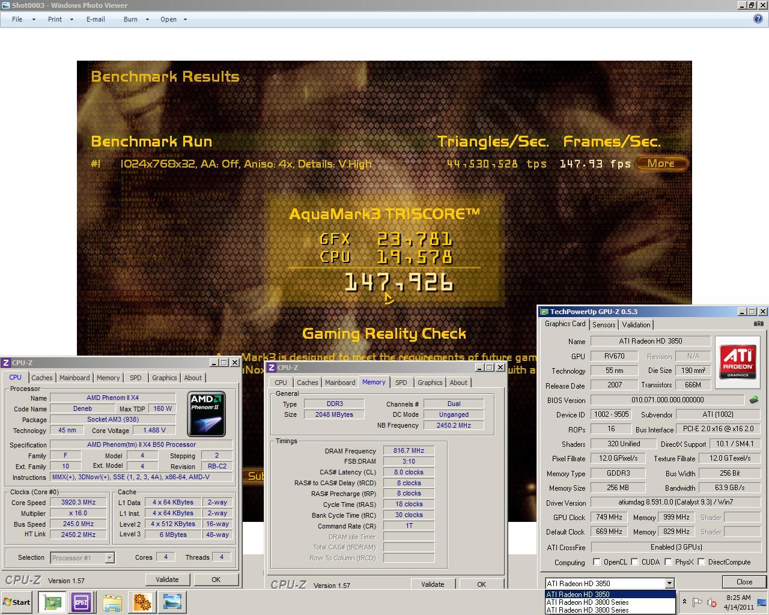Expand the Open menu in Photo Viewer
This screenshot has height=615, width=769.
point(173,19)
